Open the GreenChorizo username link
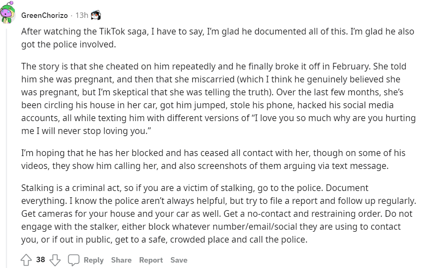422x268 pixels. point(44,15)
